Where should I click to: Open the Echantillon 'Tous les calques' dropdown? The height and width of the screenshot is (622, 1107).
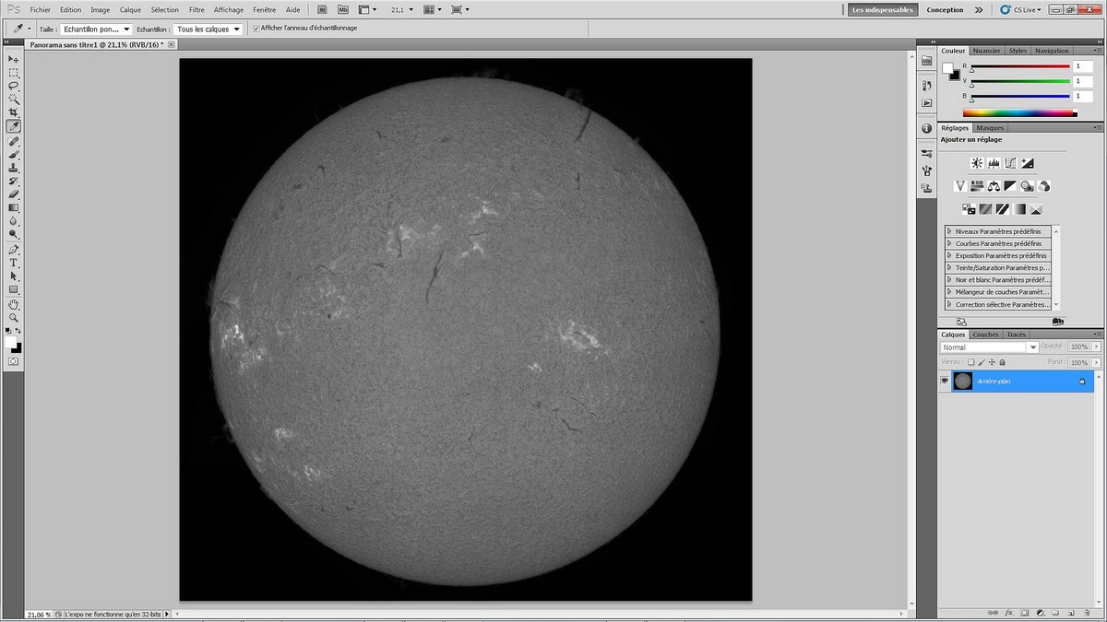click(208, 29)
